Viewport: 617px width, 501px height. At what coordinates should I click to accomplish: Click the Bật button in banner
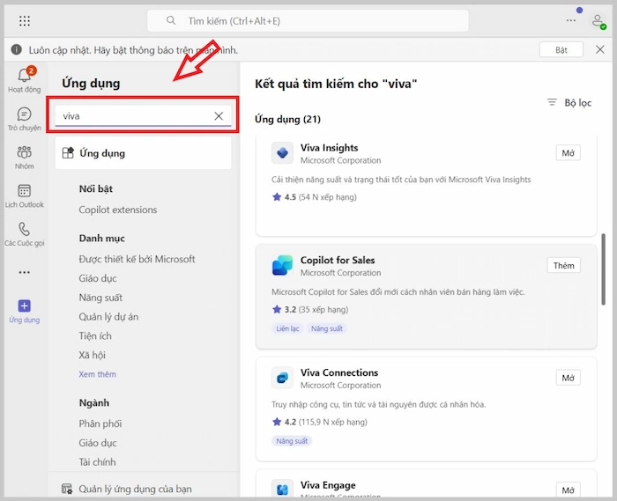[561, 50]
